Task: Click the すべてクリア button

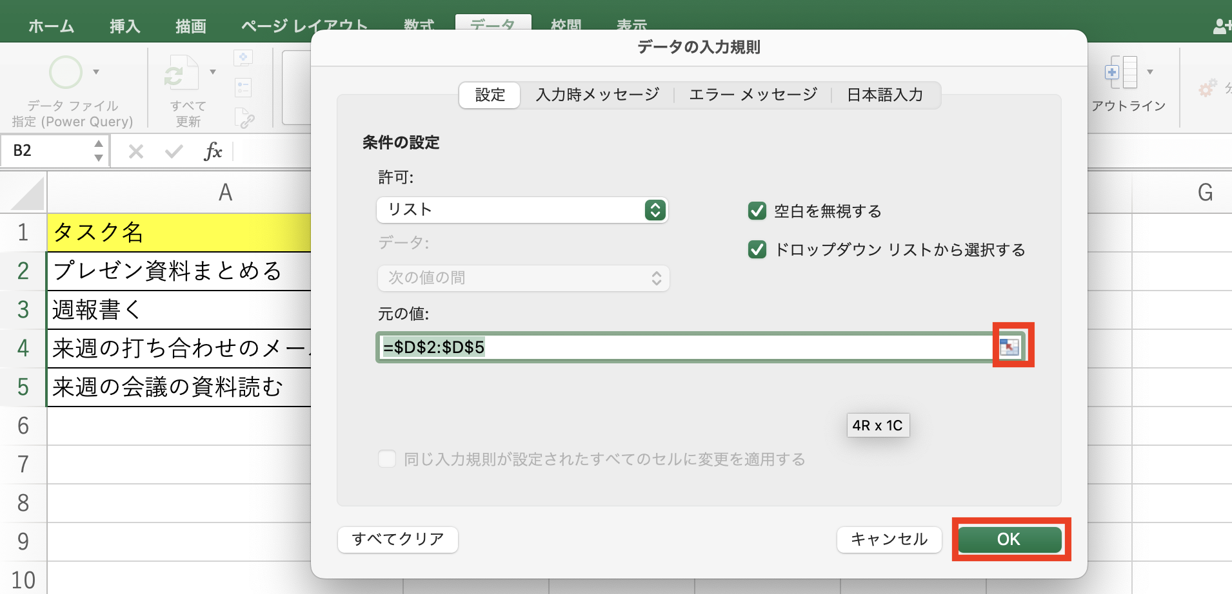Action: [x=397, y=539]
